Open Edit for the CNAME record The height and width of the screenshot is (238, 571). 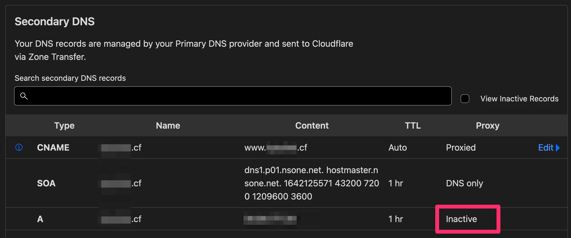pyautogui.click(x=546, y=148)
